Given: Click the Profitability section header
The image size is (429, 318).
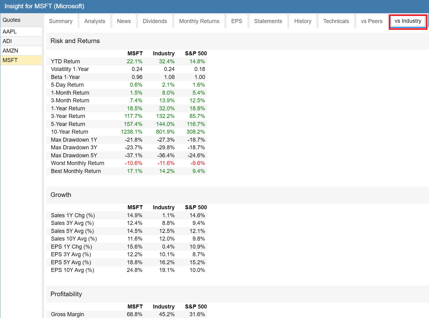Looking at the screenshot, I should (x=66, y=294).
